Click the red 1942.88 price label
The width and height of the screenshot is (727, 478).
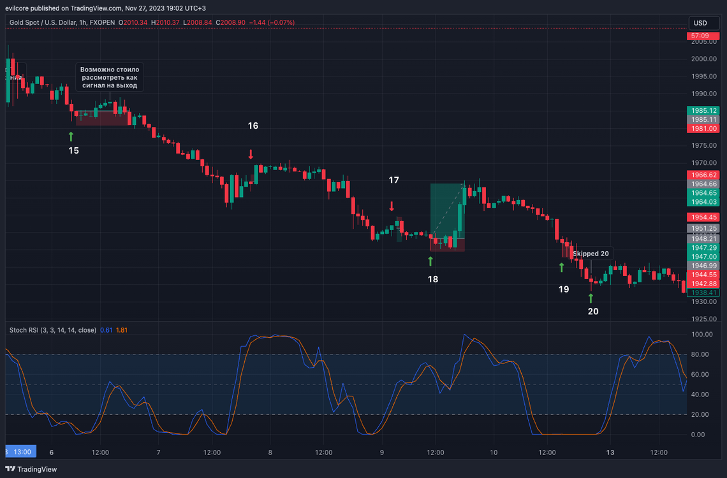(x=703, y=284)
